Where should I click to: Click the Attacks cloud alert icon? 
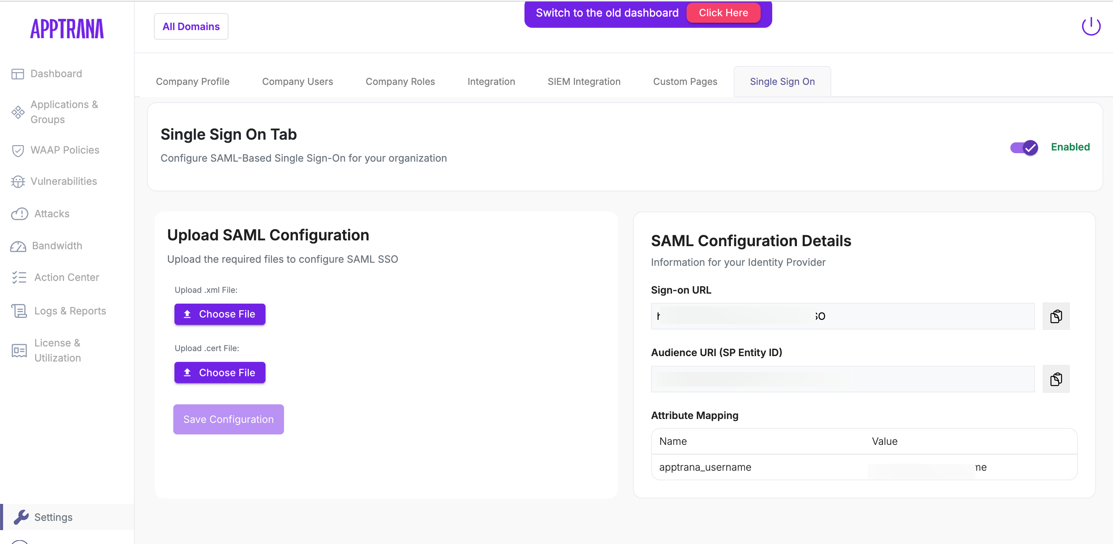[x=19, y=213]
